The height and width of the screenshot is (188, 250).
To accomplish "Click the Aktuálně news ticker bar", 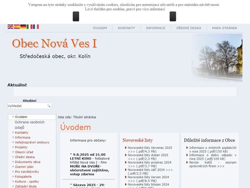I will pos(125,92).
